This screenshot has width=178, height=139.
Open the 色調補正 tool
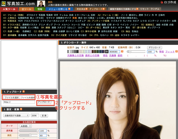pos(27,31)
